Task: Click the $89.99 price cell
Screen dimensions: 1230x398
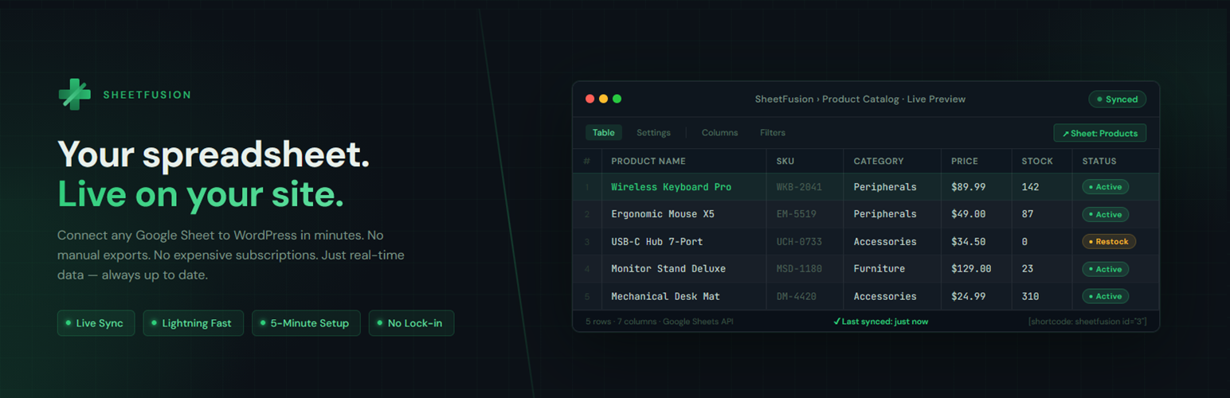Action: click(x=968, y=187)
